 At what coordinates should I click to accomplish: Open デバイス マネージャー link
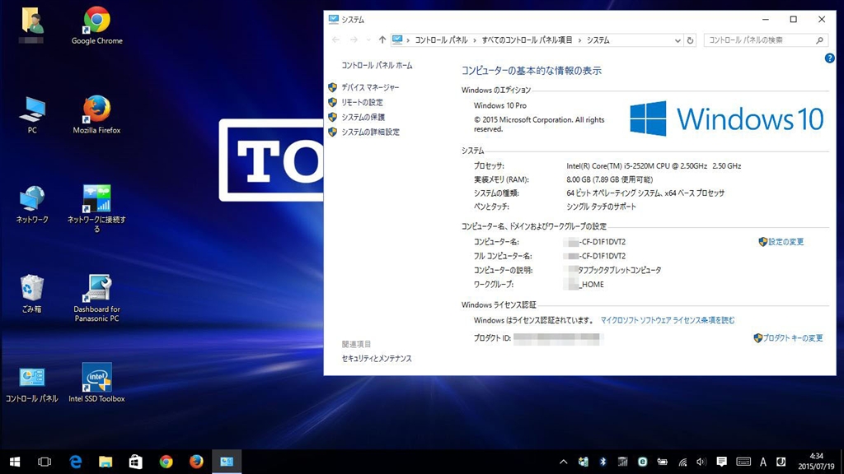370,87
